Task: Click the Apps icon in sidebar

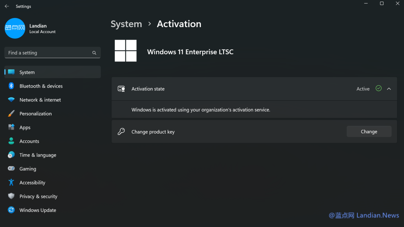Action: [11, 127]
